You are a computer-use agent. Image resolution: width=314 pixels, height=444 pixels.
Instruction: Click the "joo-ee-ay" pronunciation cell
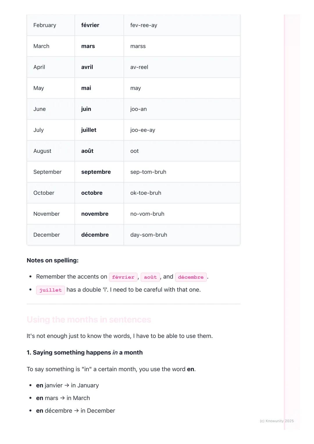pos(143,130)
